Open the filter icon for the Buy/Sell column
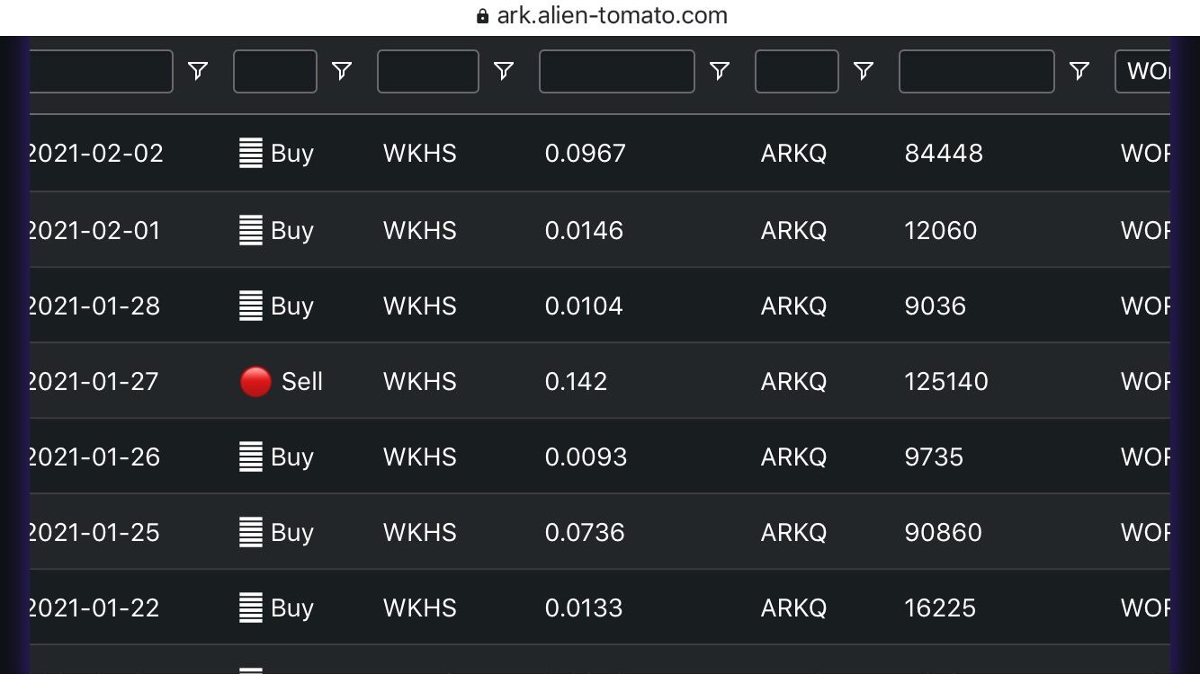1200x674 pixels. coord(342,71)
